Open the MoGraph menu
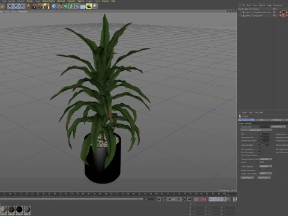 point(61,1)
